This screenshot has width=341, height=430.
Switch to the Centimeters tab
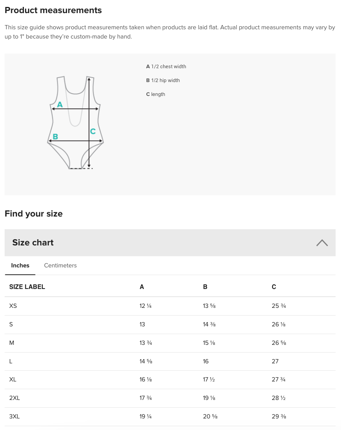pyautogui.click(x=60, y=265)
